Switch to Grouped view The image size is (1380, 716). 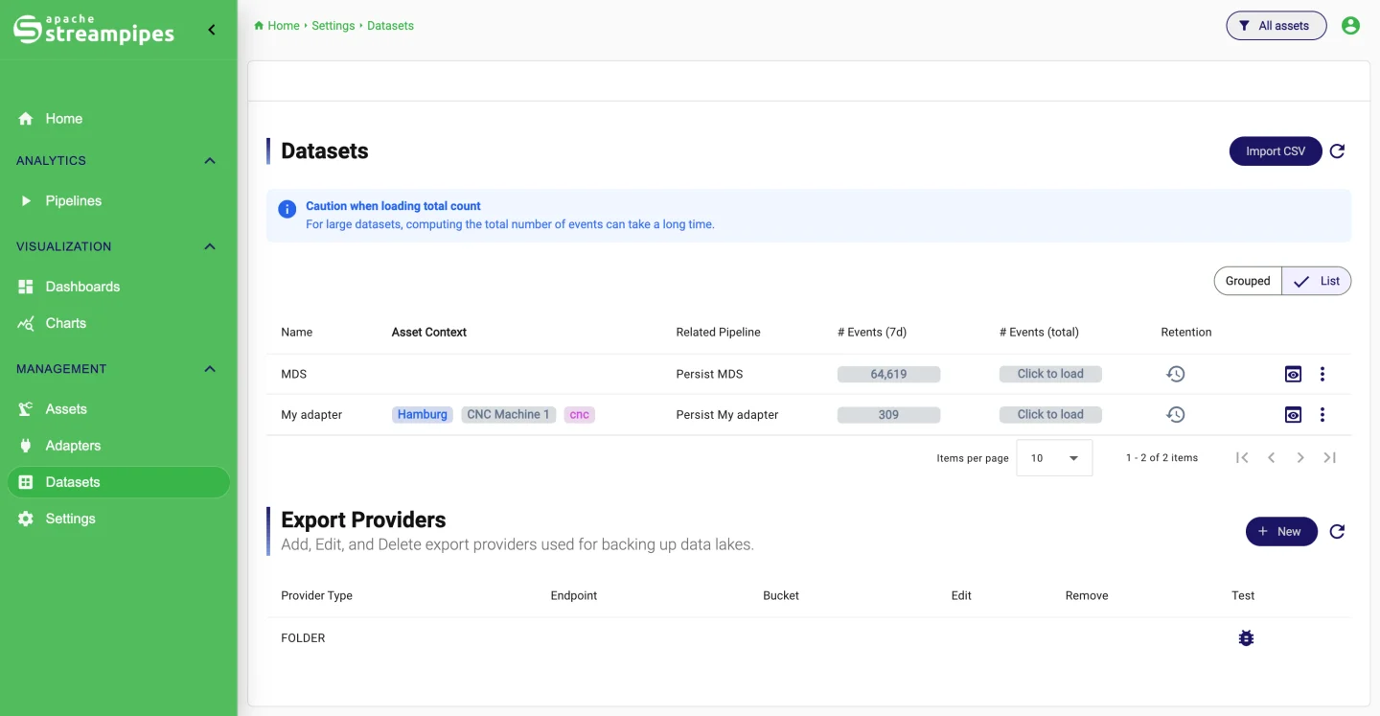[x=1248, y=281]
